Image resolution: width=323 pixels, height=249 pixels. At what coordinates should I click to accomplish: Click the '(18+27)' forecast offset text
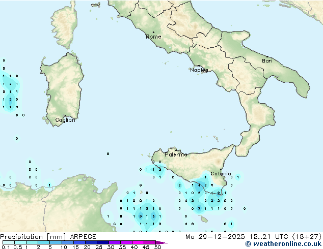[x=307, y=237]
